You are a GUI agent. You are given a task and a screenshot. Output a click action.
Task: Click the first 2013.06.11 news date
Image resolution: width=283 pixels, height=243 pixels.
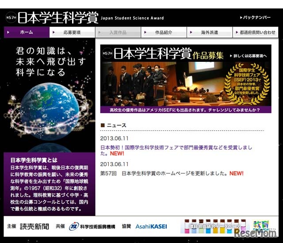coord(114,138)
